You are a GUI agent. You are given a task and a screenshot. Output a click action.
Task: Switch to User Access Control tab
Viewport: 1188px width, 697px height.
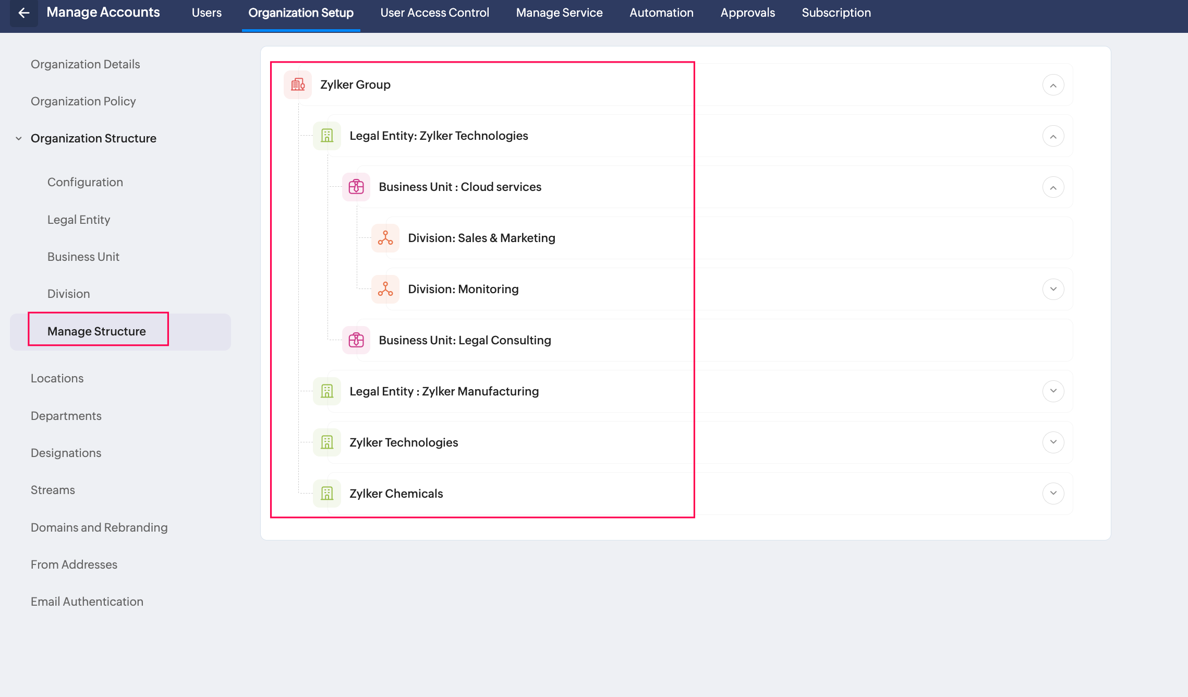(434, 13)
